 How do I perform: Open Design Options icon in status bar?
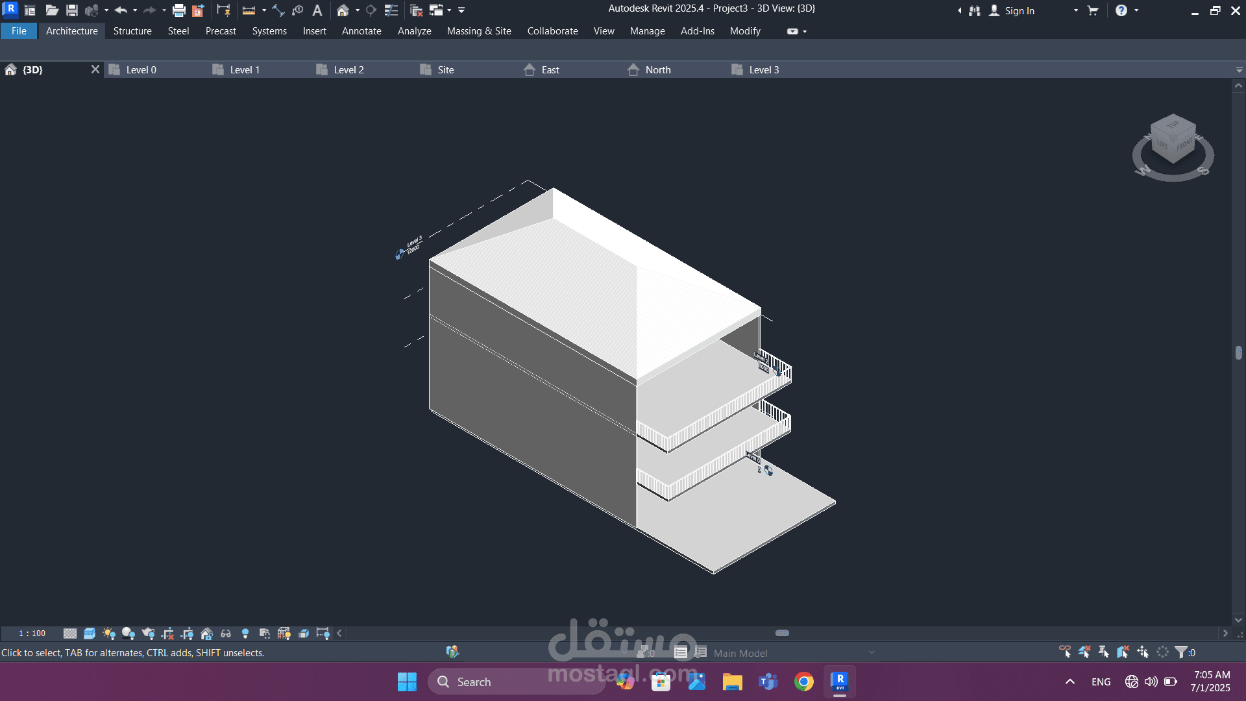click(x=681, y=652)
